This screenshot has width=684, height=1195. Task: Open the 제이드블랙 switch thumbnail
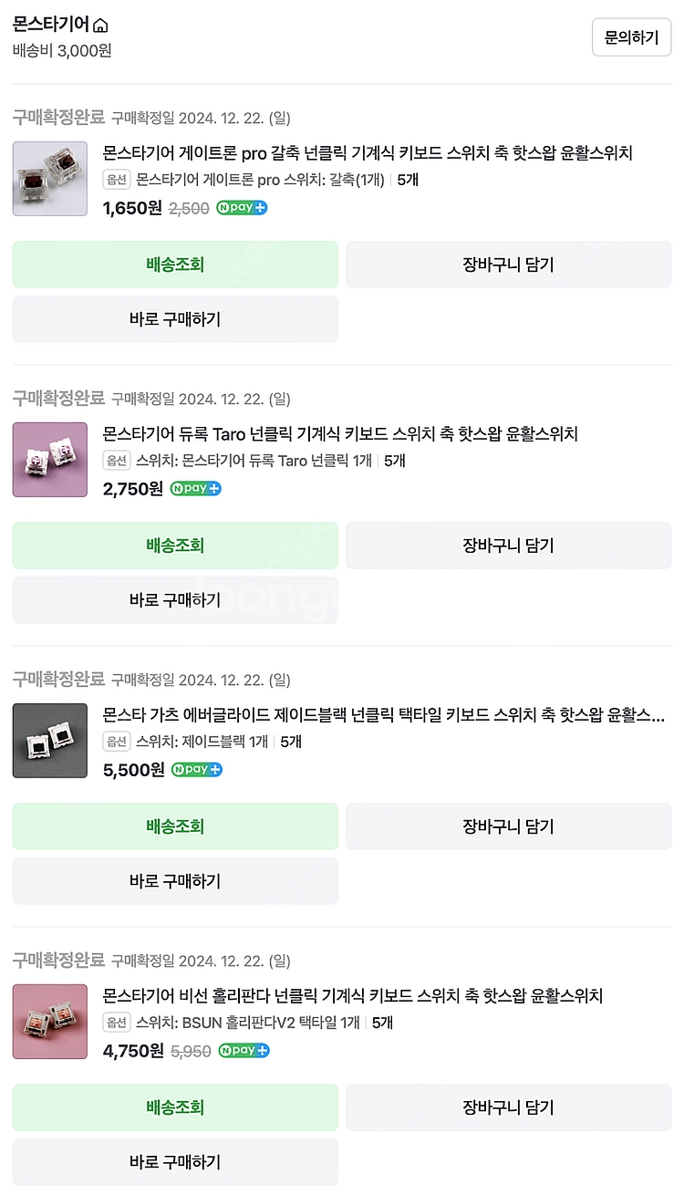coord(50,741)
